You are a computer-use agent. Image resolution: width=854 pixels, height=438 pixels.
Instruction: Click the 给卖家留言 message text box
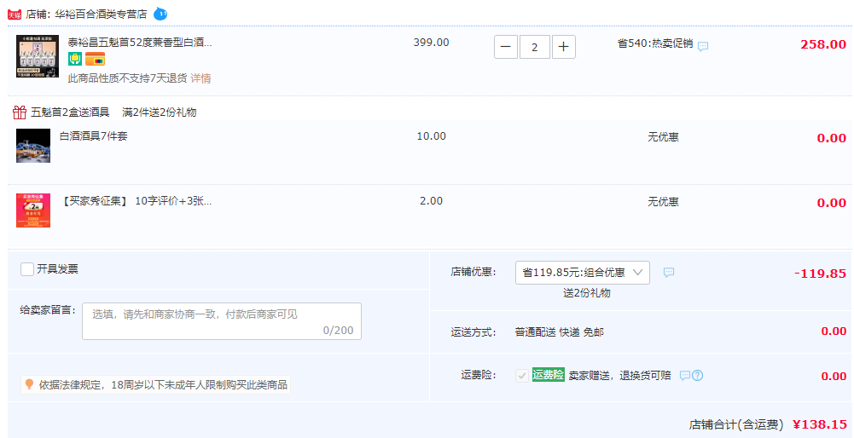click(x=222, y=321)
